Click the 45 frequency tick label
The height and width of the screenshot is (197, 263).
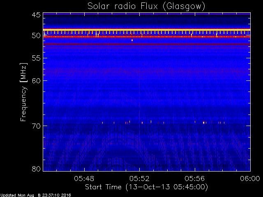[x=36, y=15]
